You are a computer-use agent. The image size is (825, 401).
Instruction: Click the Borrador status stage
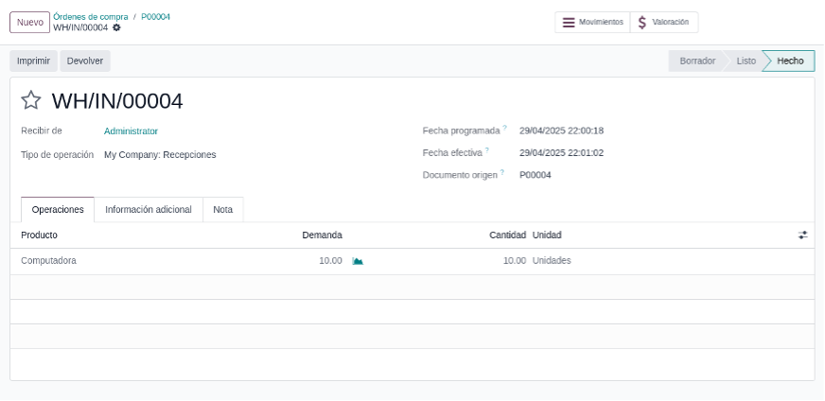coord(697,61)
